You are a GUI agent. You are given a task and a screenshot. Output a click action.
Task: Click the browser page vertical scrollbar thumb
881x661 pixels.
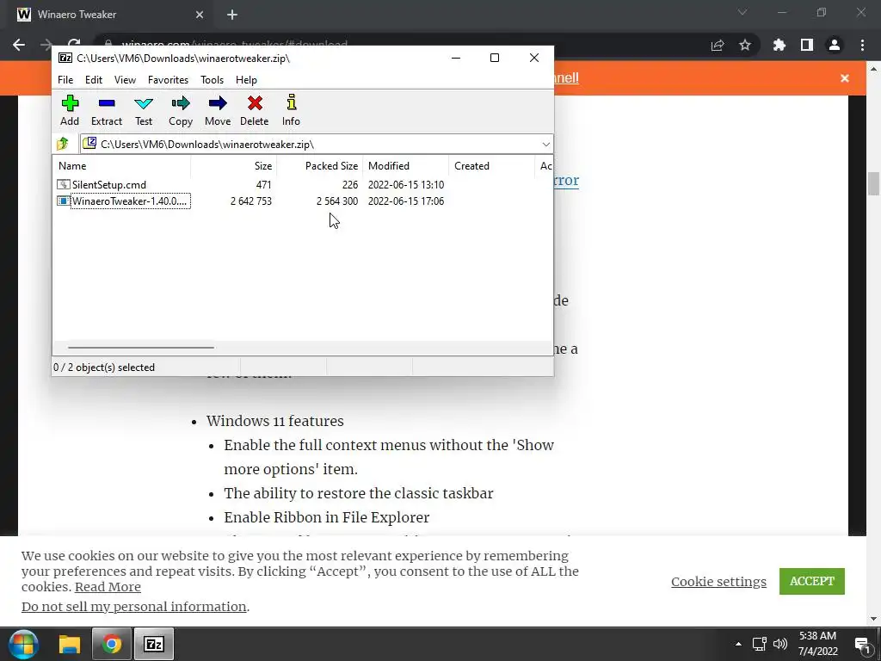click(x=874, y=184)
